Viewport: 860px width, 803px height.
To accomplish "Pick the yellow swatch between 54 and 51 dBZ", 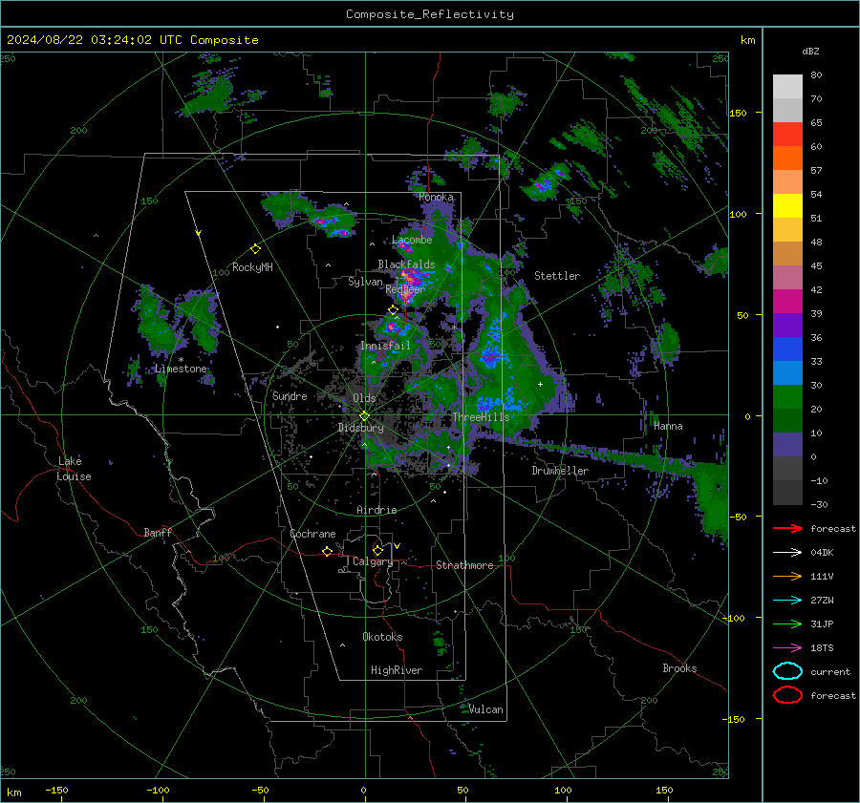I will coord(787,206).
